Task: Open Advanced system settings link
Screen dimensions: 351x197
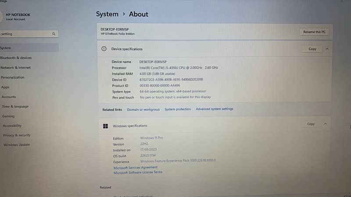Action: tap(215, 109)
